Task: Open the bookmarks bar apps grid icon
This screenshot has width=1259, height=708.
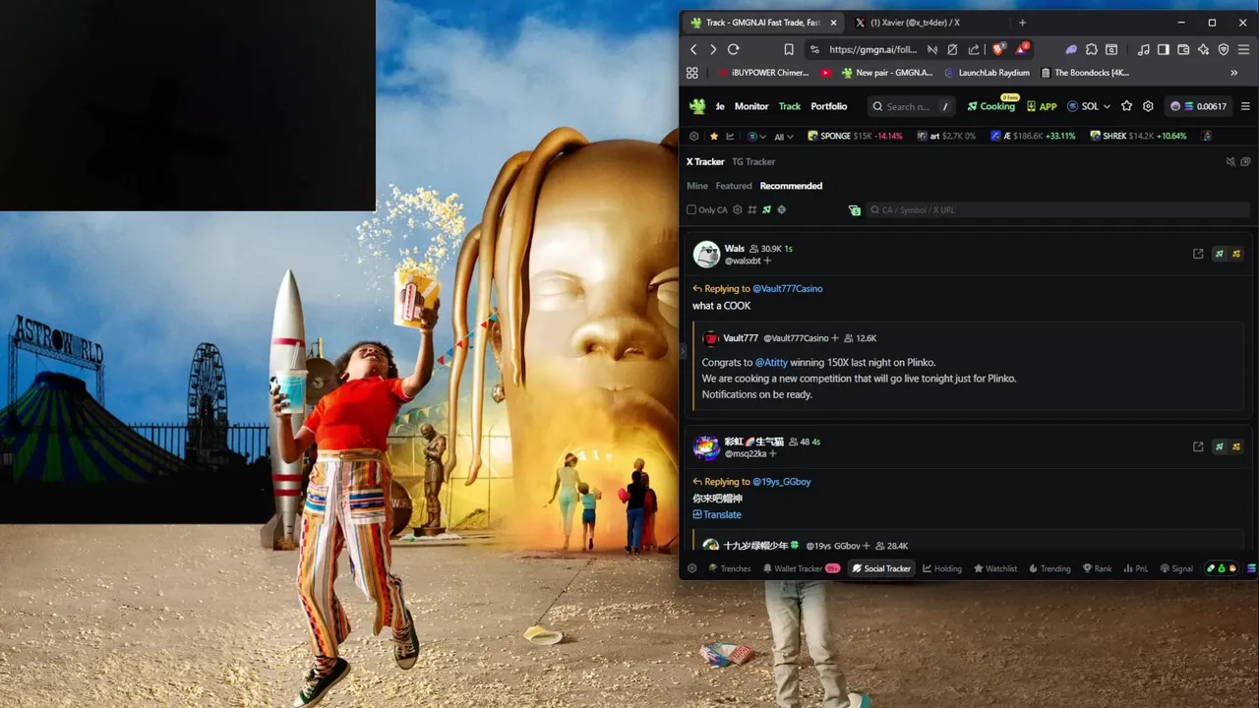Action: tap(692, 73)
